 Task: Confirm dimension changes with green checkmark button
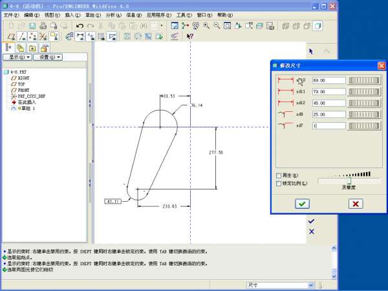pyautogui.click(x=302, y=204)
